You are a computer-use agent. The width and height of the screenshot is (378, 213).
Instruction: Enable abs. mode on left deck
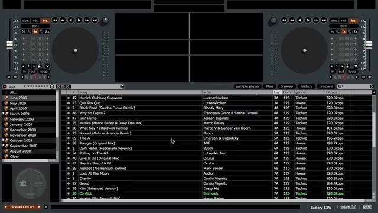point(25,21)
